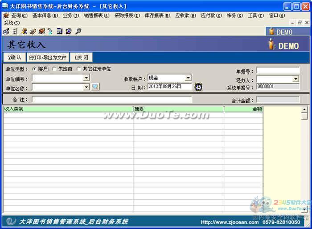The height and width of the screenshot is (229, 312).
Task: Expand the 单位编号 dropdown
Action: click(x=86, y=78)
